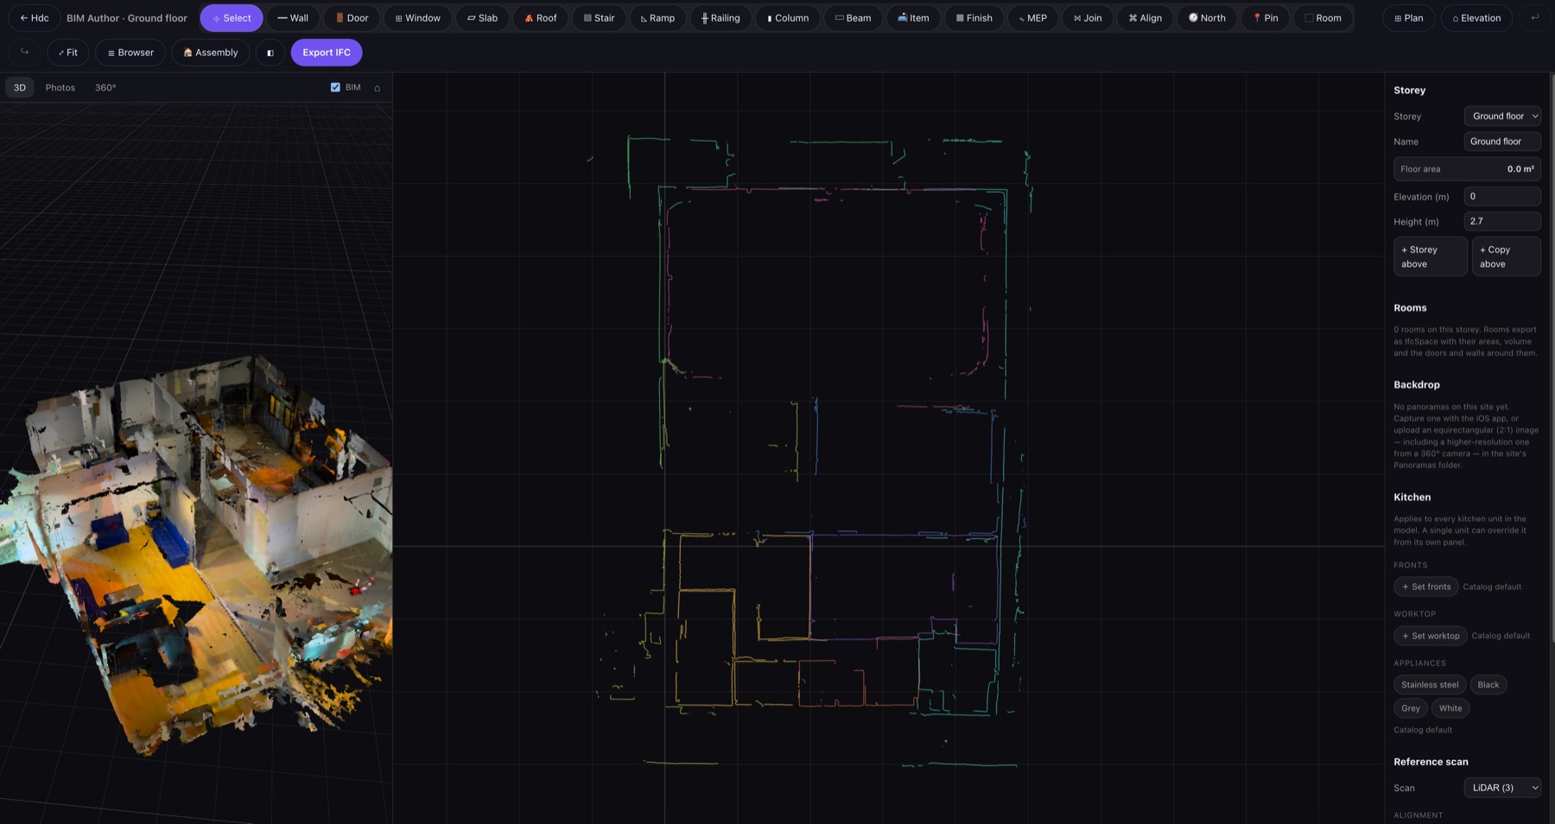Select the Window tool

coord(417,18)
